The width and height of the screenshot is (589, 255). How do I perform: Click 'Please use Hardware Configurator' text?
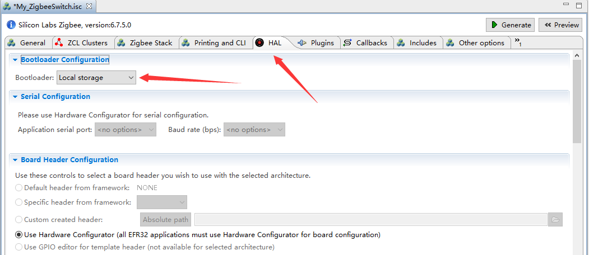[113, 115]
